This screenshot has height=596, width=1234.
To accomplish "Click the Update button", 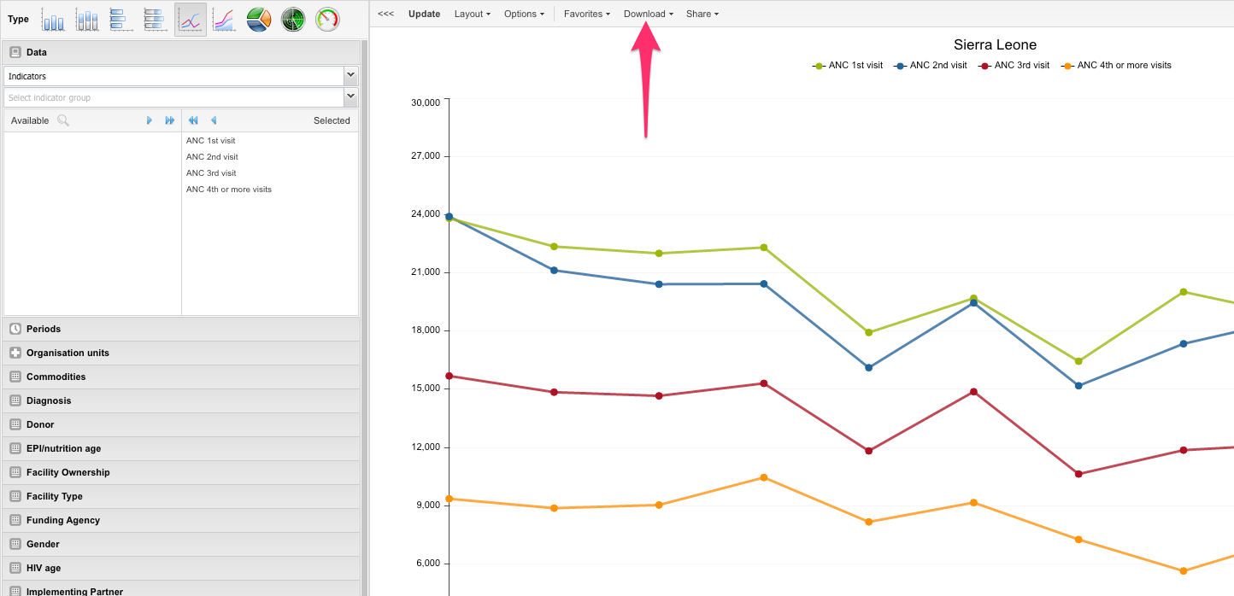I will 424,15.
